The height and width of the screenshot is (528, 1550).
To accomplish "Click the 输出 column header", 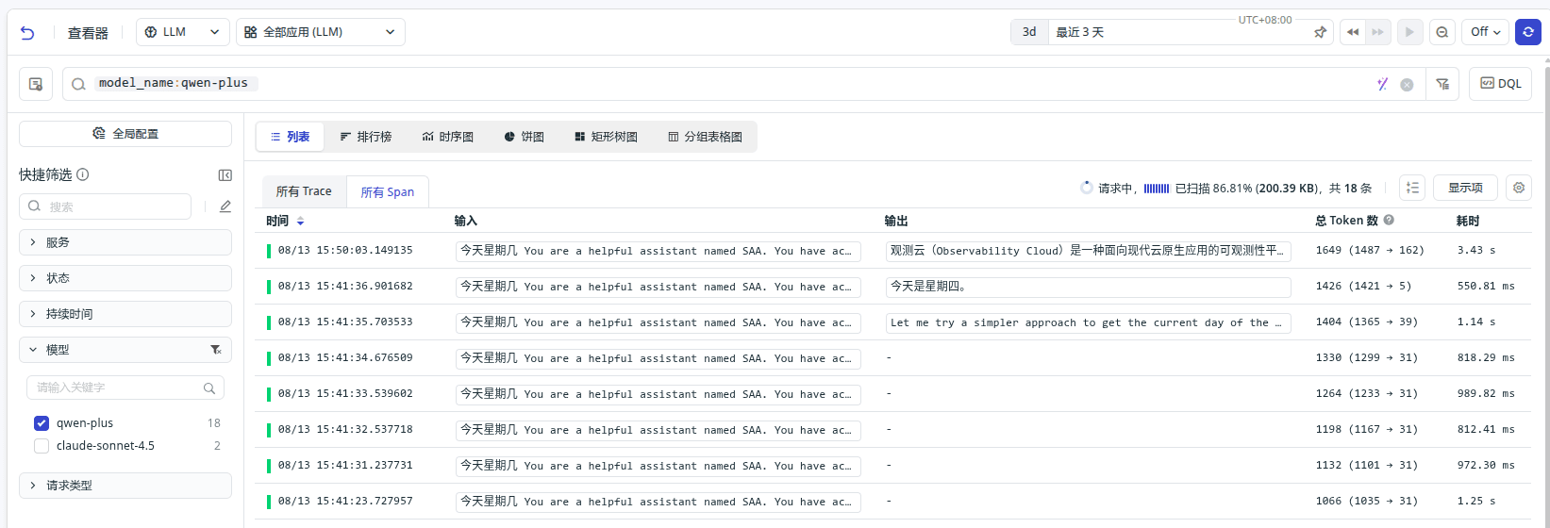I will pyautogui.click(x=896, y=221).
